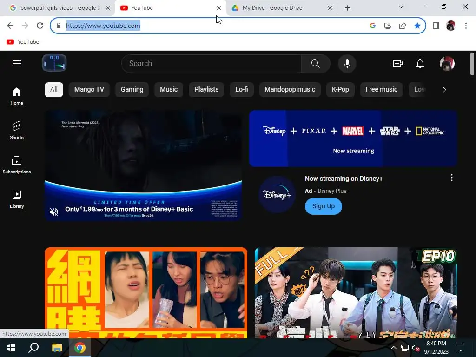Open Library in the sidebar
The width and height of the screenshot is (476, 357).
point(17,199)
